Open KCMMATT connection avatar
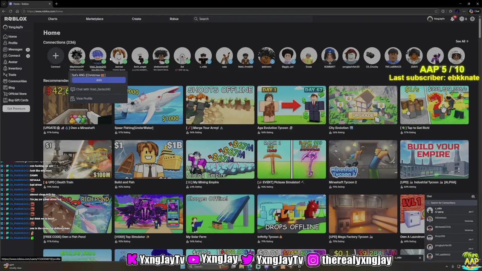 [330, 56]
